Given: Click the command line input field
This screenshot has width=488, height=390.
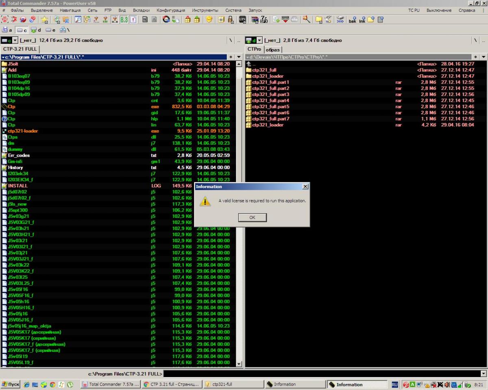Looking at the screenshot, I should [322, 374].
